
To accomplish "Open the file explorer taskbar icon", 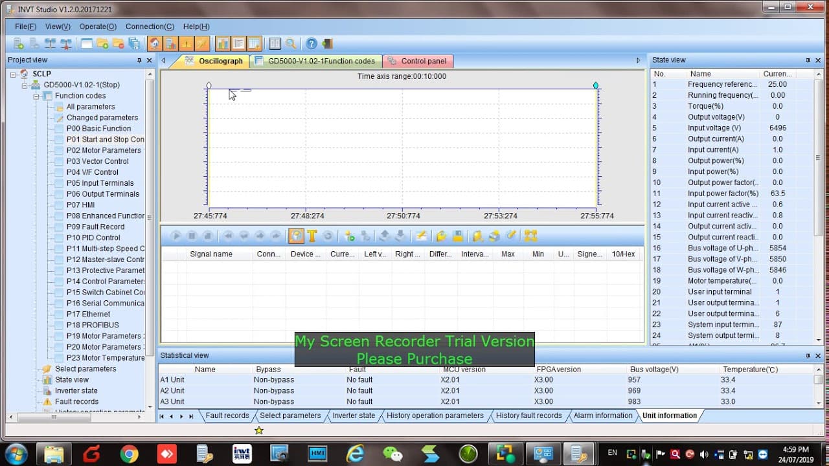I will pos(54,454).
